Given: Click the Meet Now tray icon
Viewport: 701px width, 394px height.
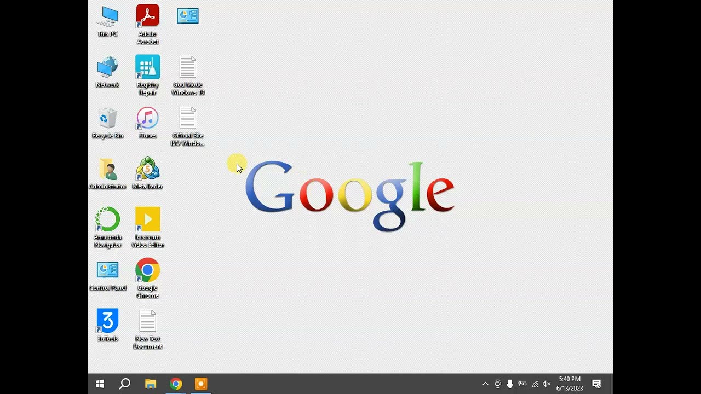Looking at the screenshot, I should (498, 384).
